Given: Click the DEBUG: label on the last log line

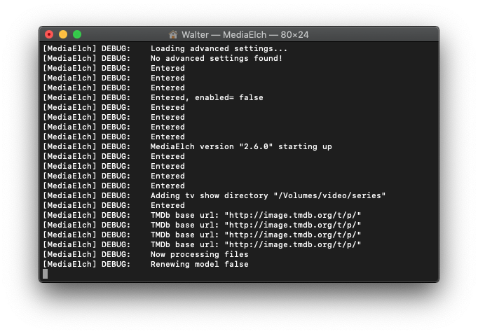Looking at the screenshot, I should 116,264.
